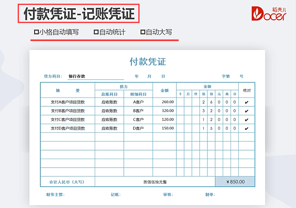Click 应收账款 in the A客户 row
Screen dimensions: 296x208
tap(109, 102)
